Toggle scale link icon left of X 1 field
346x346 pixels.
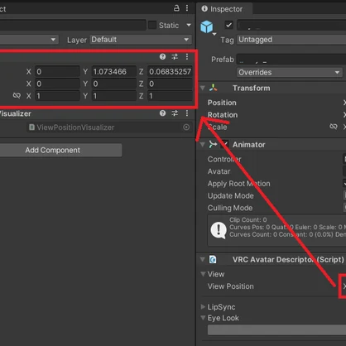17,95
